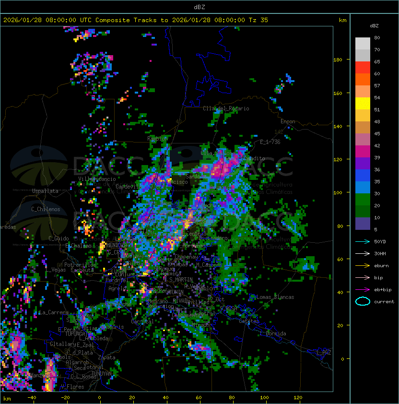
Task: Pick the royal blue 35–36 dBZ swatch
Action: 363,176
